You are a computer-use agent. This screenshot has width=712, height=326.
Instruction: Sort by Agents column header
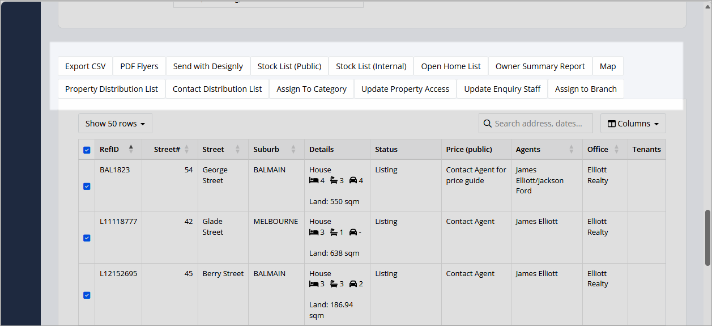547,150
